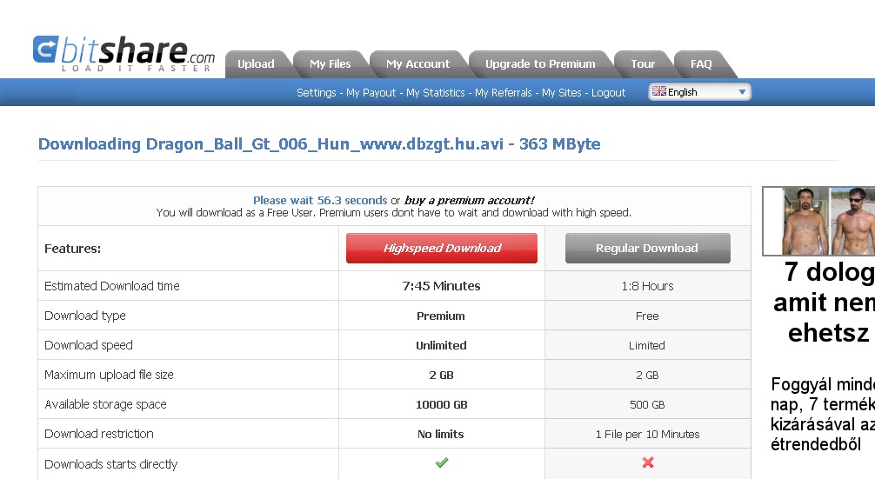Image resolution: width=875 pixels, height=479 pixels.
Task: Click the 'Download type' row label
Action: click(85, 316)
